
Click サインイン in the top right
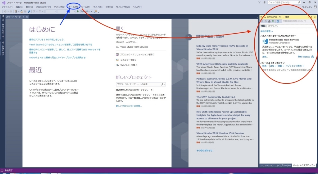[x=307, y=7]
